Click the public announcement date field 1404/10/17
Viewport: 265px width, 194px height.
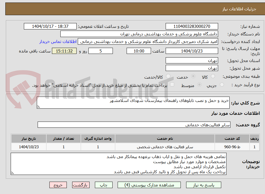tap(51, 26)
